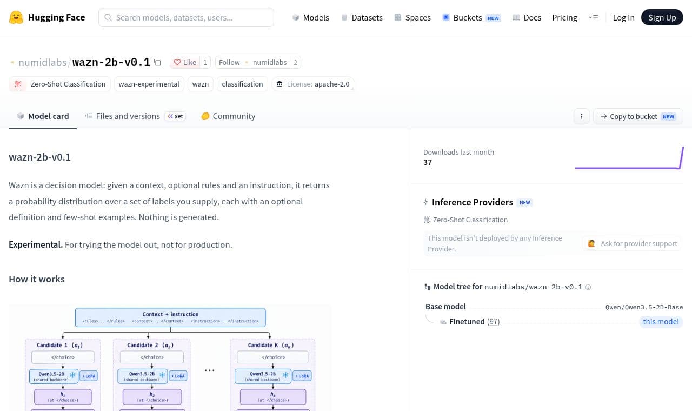692x411 pixels.
Task: Open the apache-2.0 license tag
Action: [313, 84]
